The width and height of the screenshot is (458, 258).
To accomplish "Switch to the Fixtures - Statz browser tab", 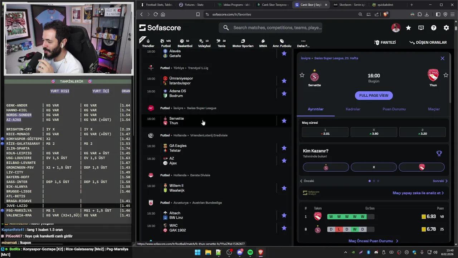I will [x=194, y=5].
